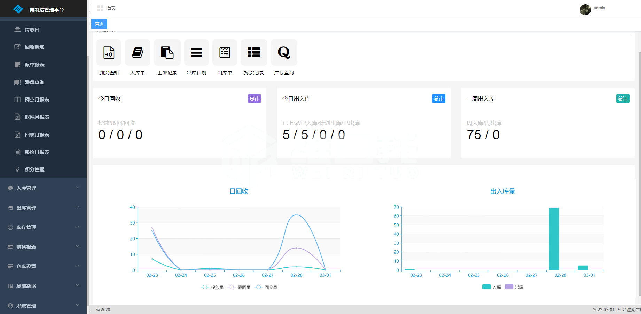Click 回收明细 in the sidebar
The width and height of the screenshot is (641, 314).
point(34,47)
